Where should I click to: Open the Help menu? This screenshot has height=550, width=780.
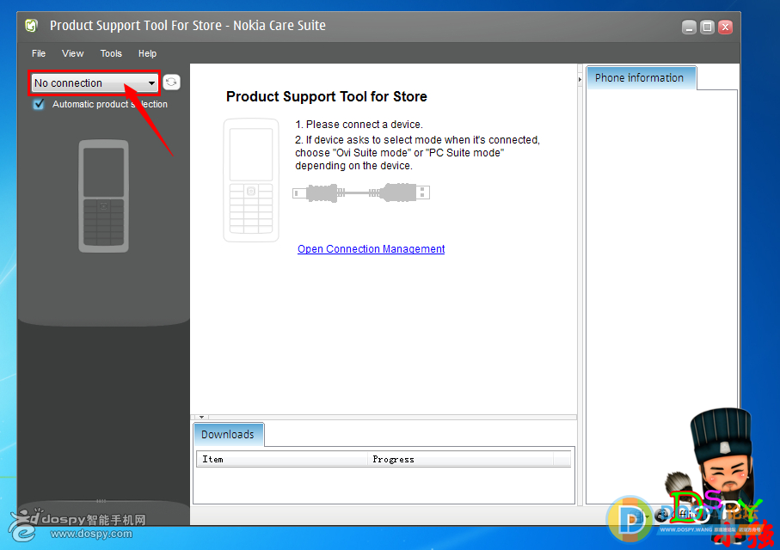pos(147,53)
